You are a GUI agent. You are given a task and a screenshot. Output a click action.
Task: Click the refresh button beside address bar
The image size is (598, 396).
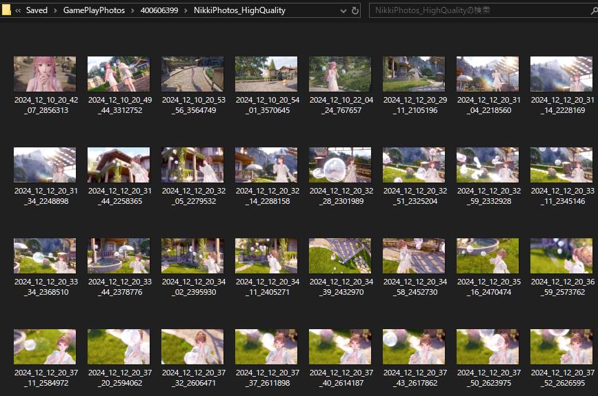(355, 10)
